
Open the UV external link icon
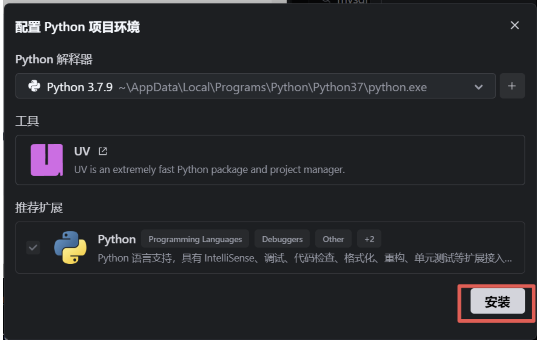point(103,151)
